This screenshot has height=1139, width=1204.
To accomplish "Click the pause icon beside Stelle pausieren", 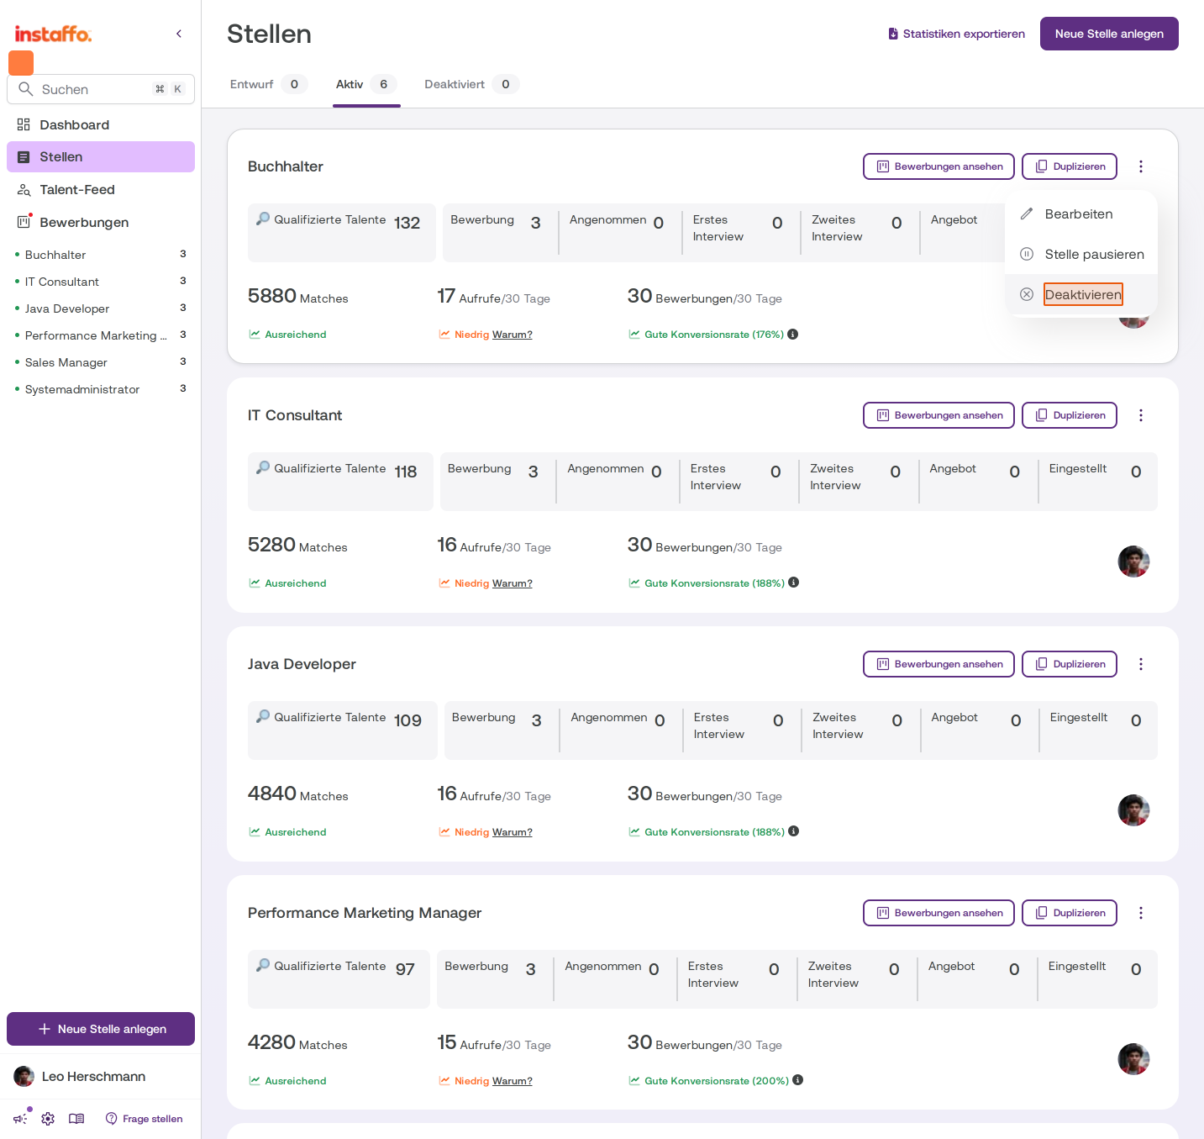I will point(1027,254).
